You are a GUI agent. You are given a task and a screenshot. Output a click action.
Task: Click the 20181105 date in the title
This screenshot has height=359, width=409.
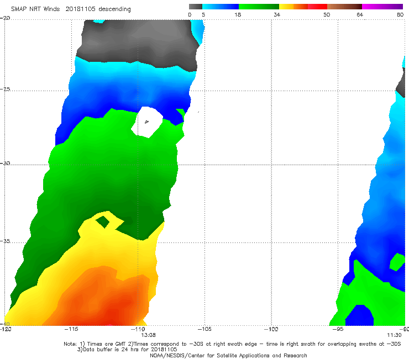[81, 9]
